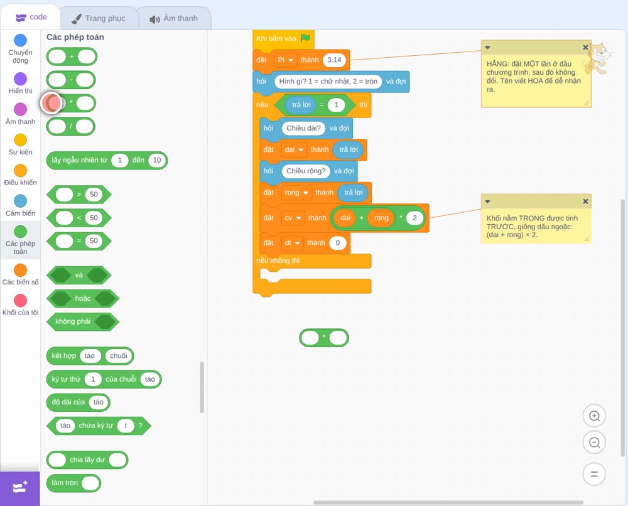Select the Chuyển động category circle
Viewport: 628px width, 506px height.
point(21,40)
